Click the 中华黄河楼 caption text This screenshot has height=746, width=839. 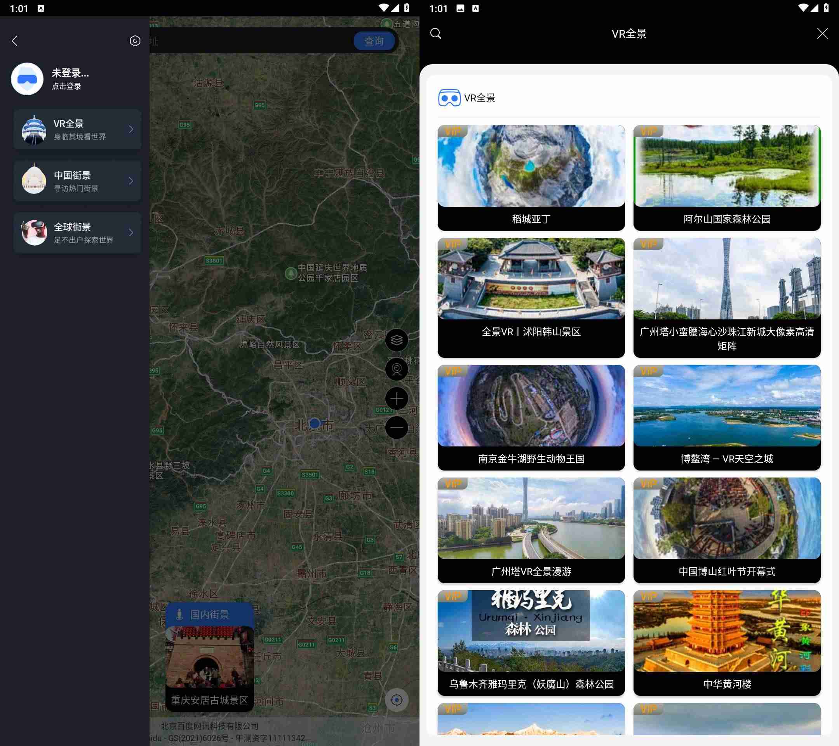727,684
